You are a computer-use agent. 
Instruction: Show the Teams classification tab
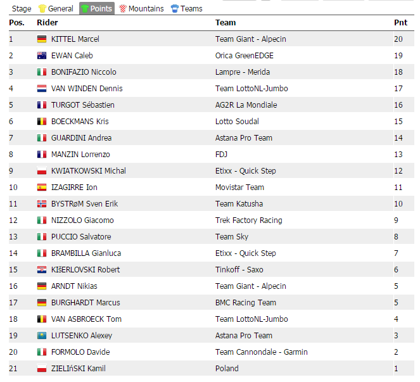click(x=187, y=9)
